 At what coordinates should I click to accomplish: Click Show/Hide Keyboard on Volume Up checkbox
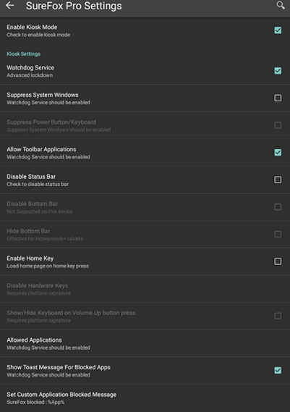click(278, 316)
